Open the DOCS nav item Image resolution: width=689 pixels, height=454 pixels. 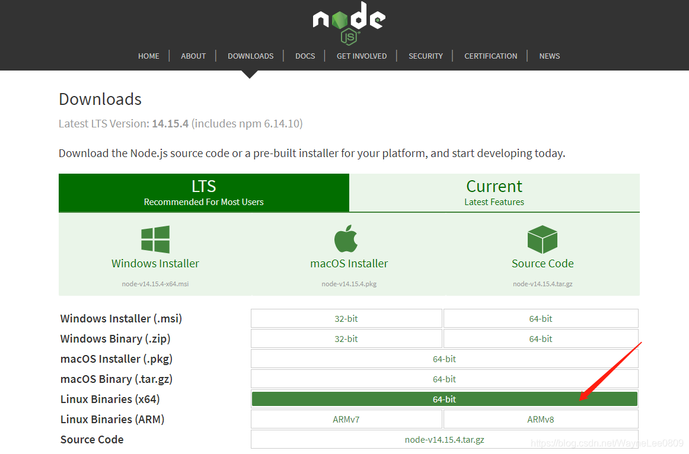click(305, 56)
